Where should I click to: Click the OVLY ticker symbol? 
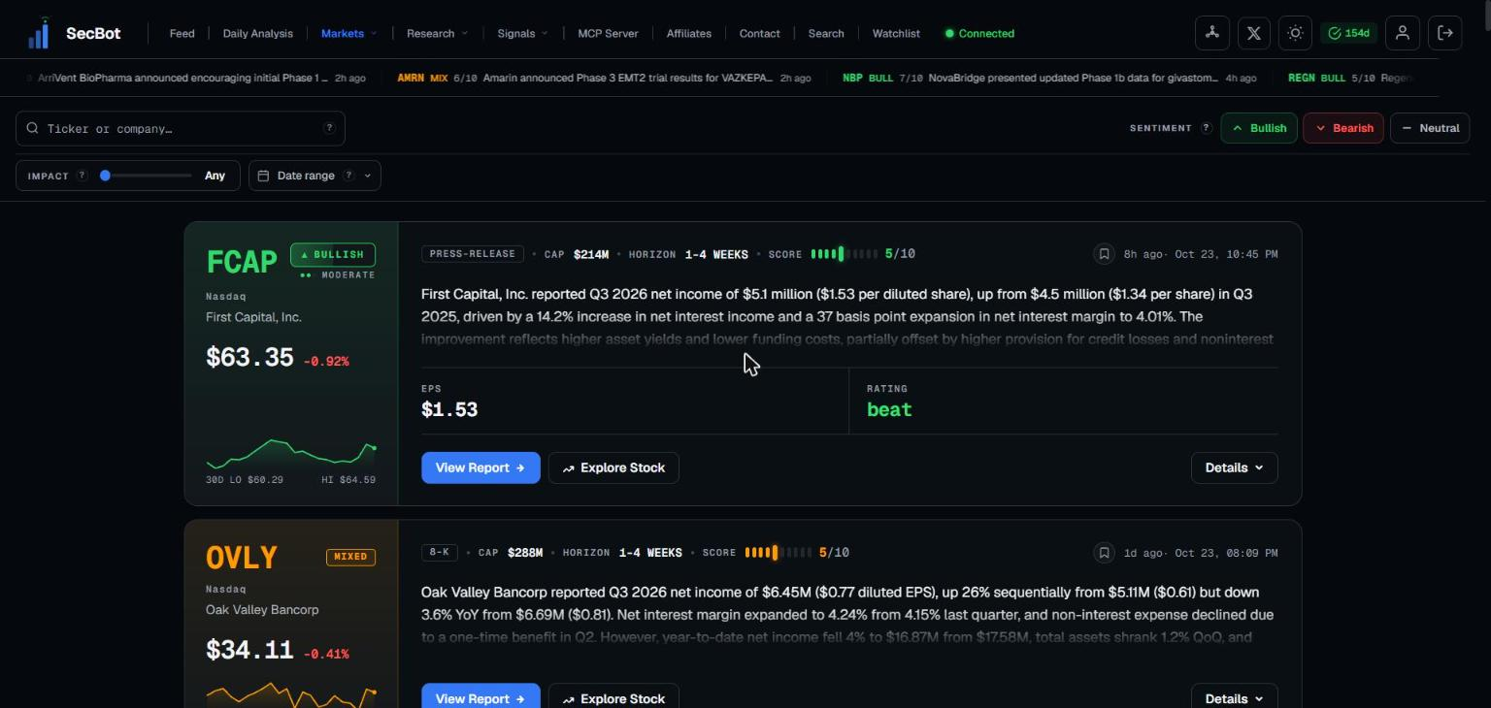coord(242,558)
